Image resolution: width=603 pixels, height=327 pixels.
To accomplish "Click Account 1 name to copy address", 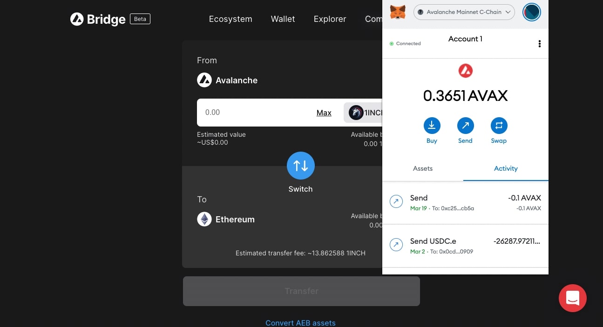I will tap(465, 39).
